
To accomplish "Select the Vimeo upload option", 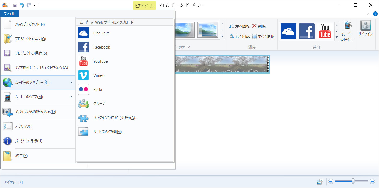I will point(99,75).
